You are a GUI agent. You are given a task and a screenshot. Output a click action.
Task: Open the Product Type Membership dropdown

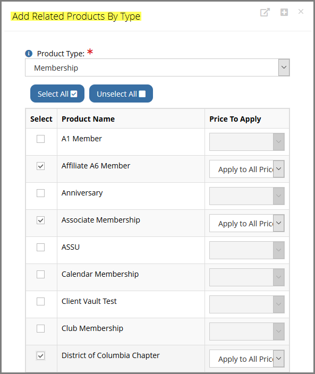[157, 68]
